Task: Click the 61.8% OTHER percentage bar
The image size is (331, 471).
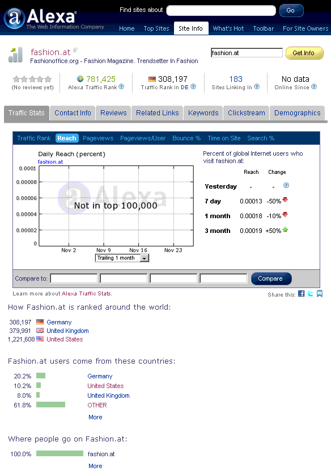Action: point(50,405)
